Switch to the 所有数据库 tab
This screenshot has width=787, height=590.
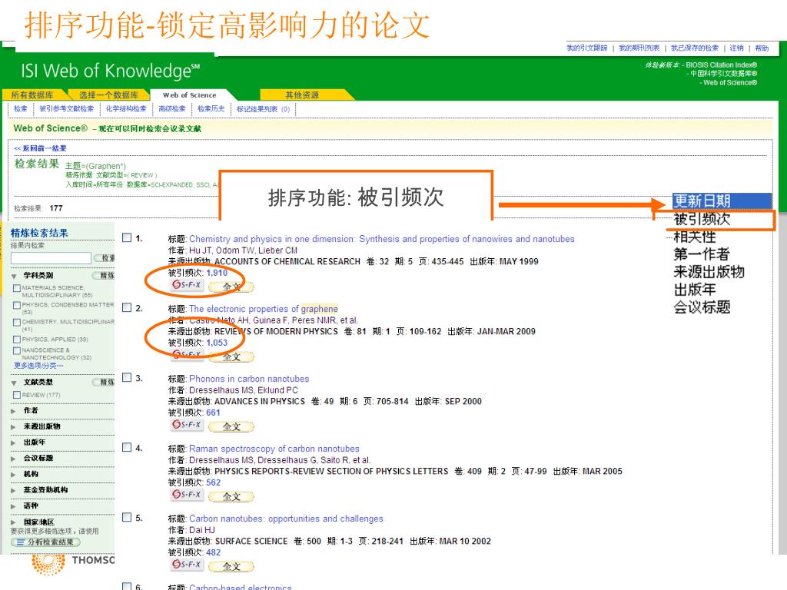[x=32, y=94]
